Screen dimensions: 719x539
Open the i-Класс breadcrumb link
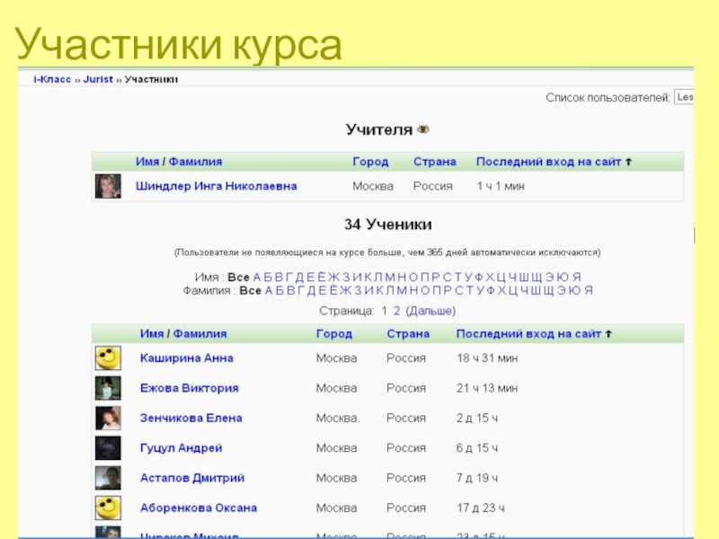[x=52, y=79]
